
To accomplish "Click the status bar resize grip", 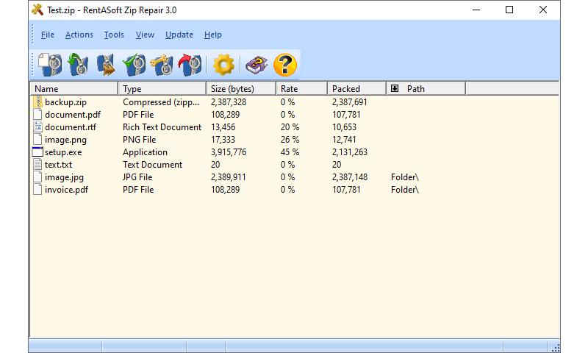I will [x=556, y=348].
